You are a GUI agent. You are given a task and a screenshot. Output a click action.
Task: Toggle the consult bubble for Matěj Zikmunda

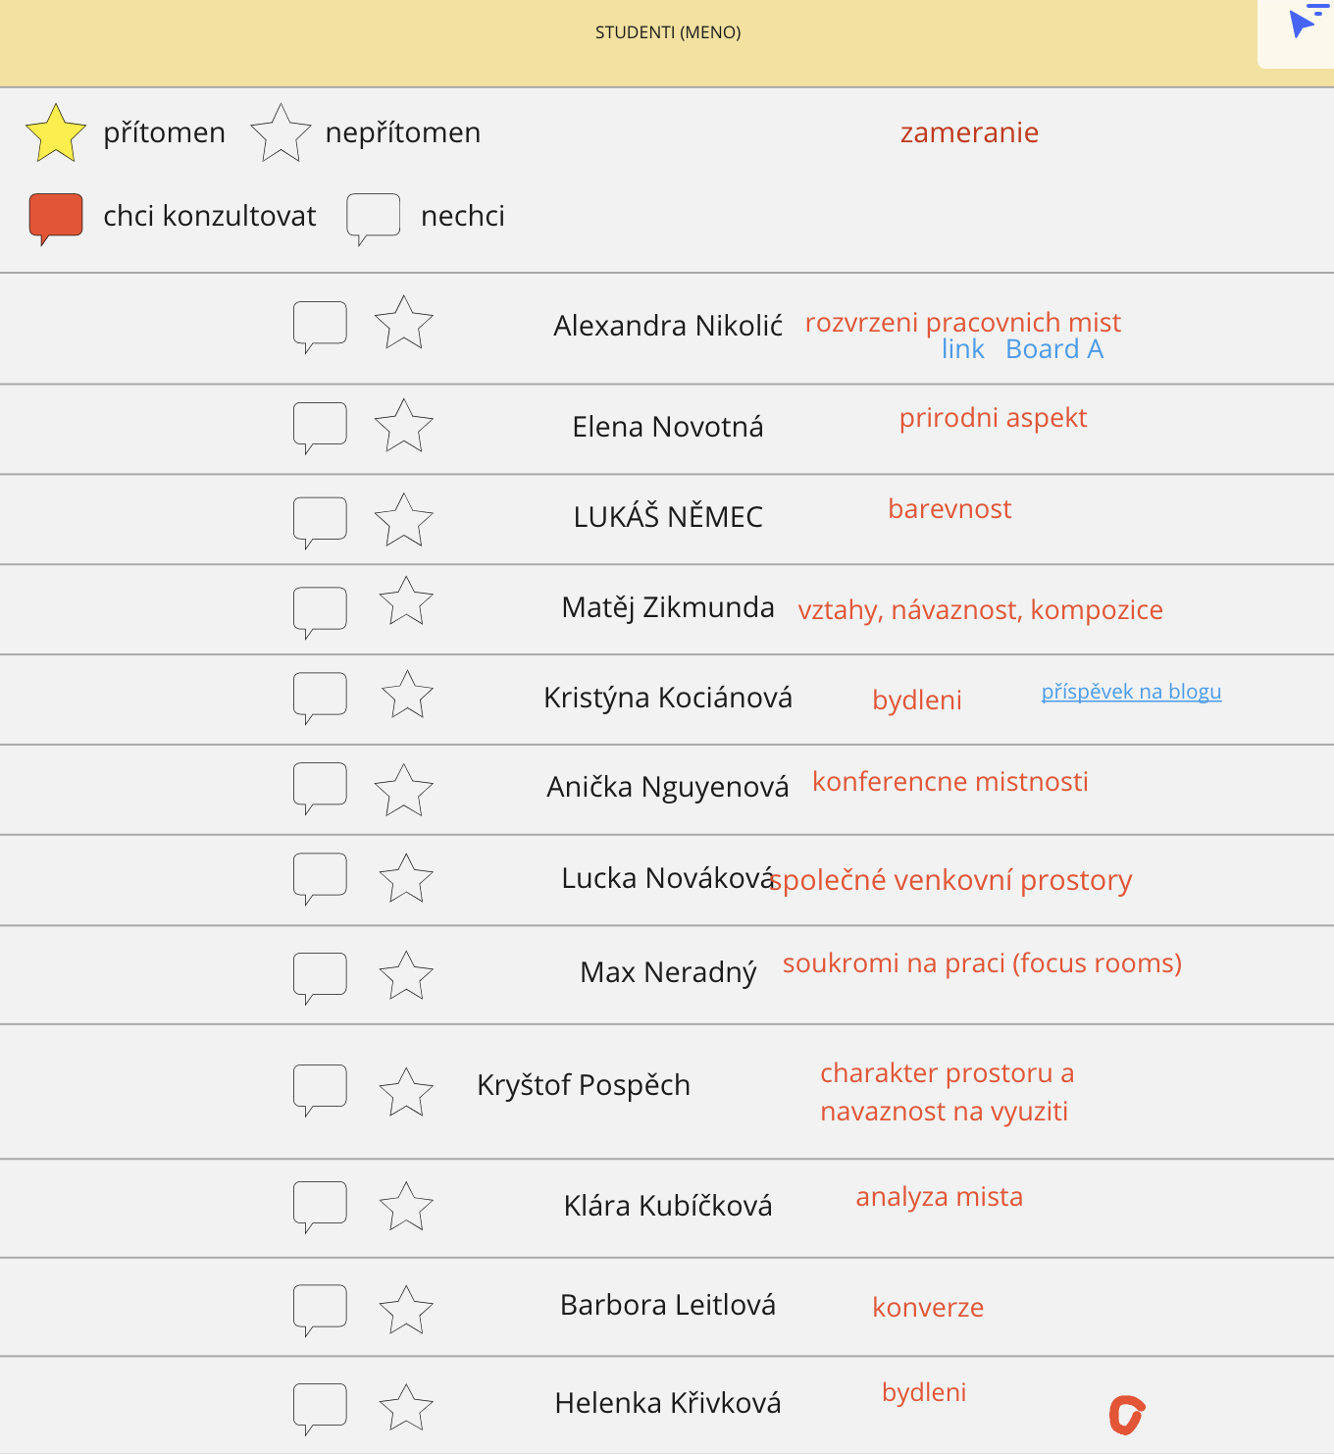tap(320, 612)
